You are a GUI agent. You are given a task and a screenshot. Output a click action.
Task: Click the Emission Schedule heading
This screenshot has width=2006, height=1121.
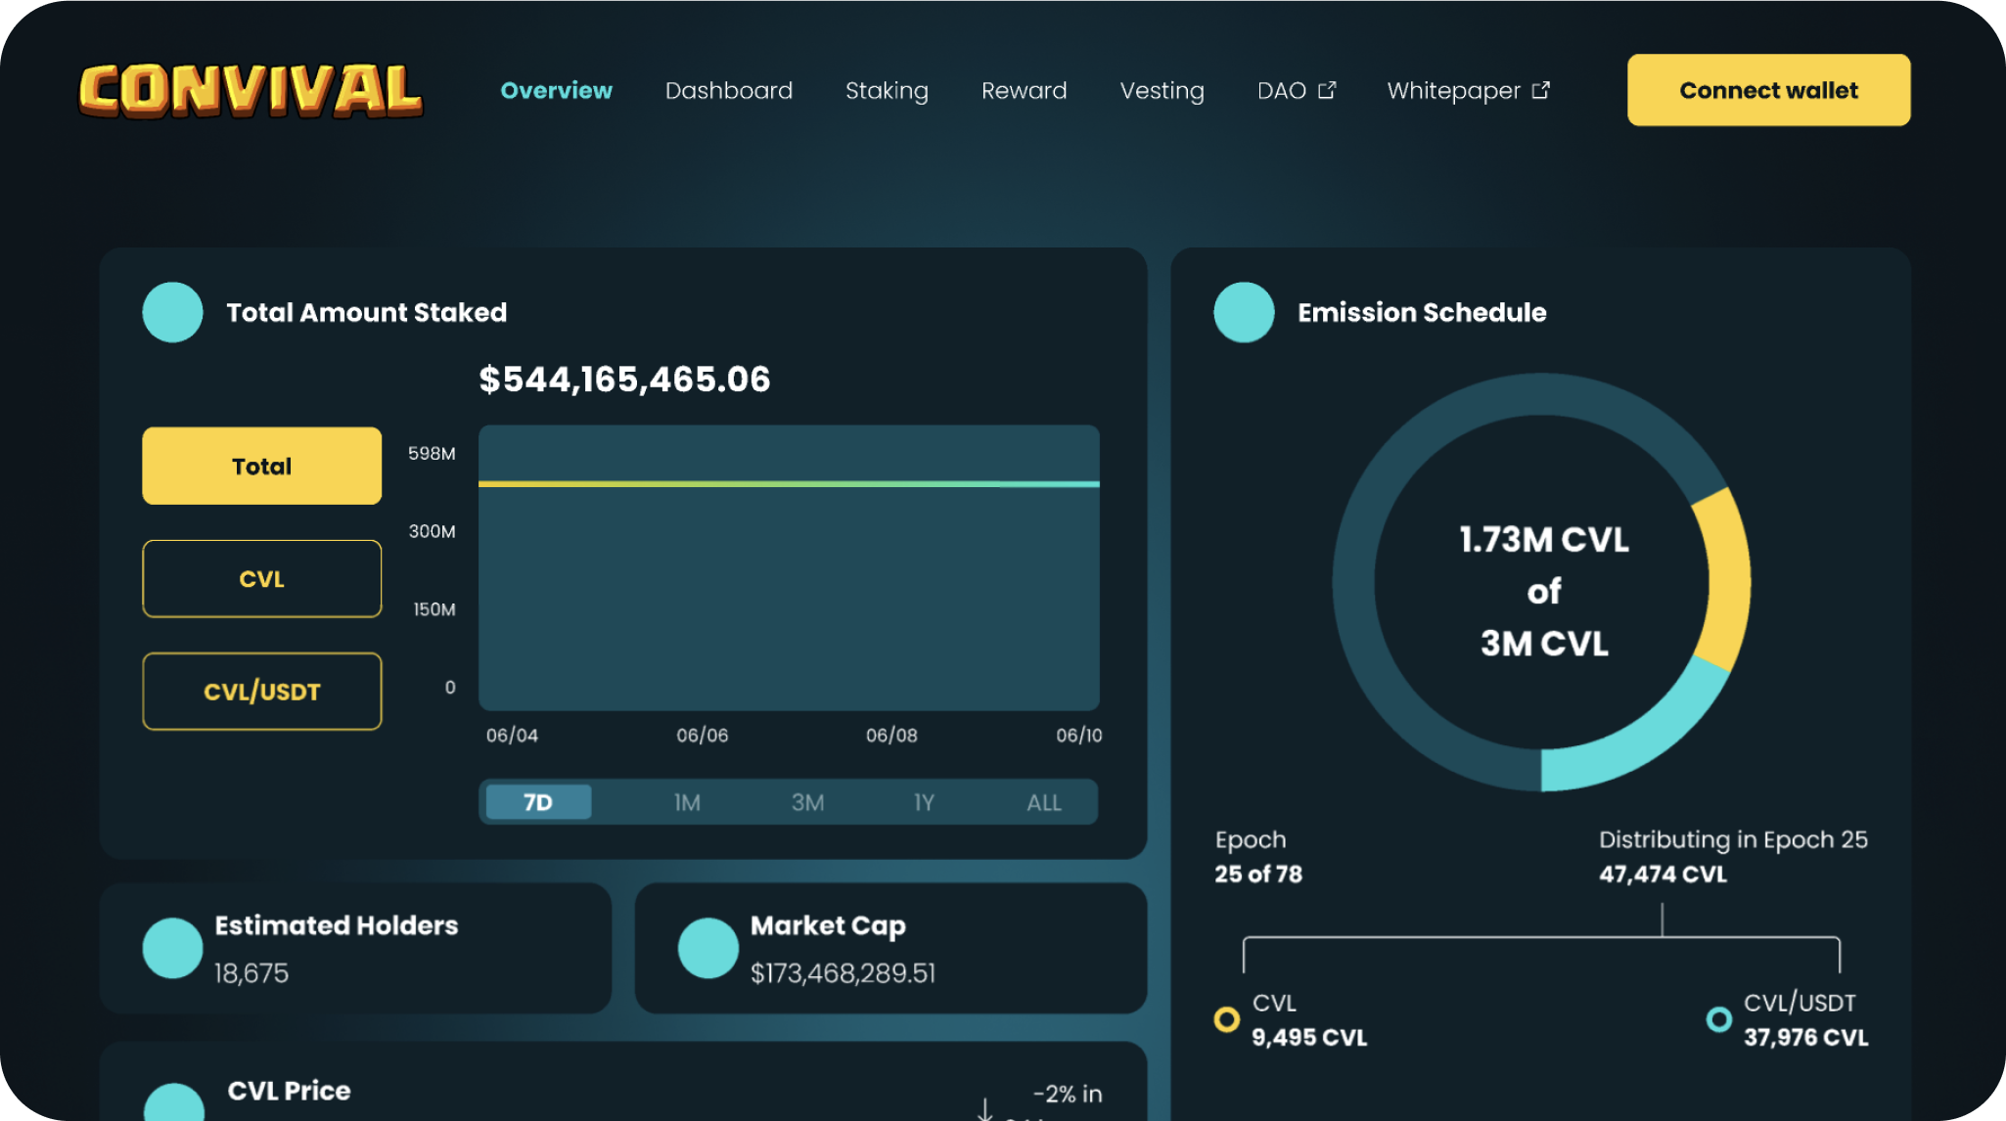click(1422, 312)
